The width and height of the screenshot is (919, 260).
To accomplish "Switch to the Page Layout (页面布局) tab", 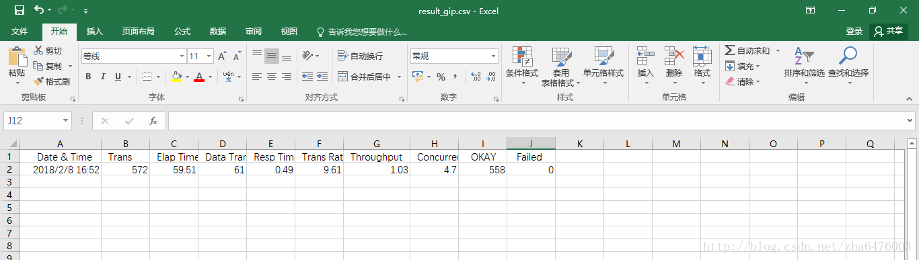I will (138, 32).
